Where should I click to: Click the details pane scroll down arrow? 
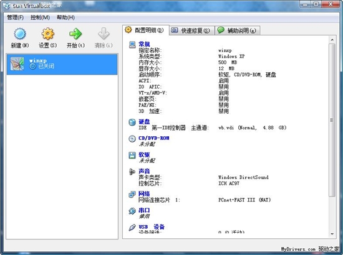pyautogui.click(x=332, y=234)
